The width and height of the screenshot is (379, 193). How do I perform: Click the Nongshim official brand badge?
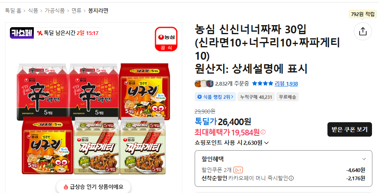[x=166, y=39]
